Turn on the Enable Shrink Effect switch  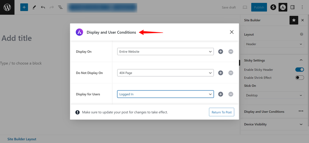300,78
